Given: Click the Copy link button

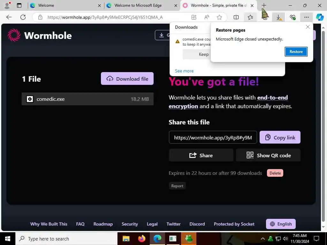Looking at the screenshot, I should [x=280, y=137].
